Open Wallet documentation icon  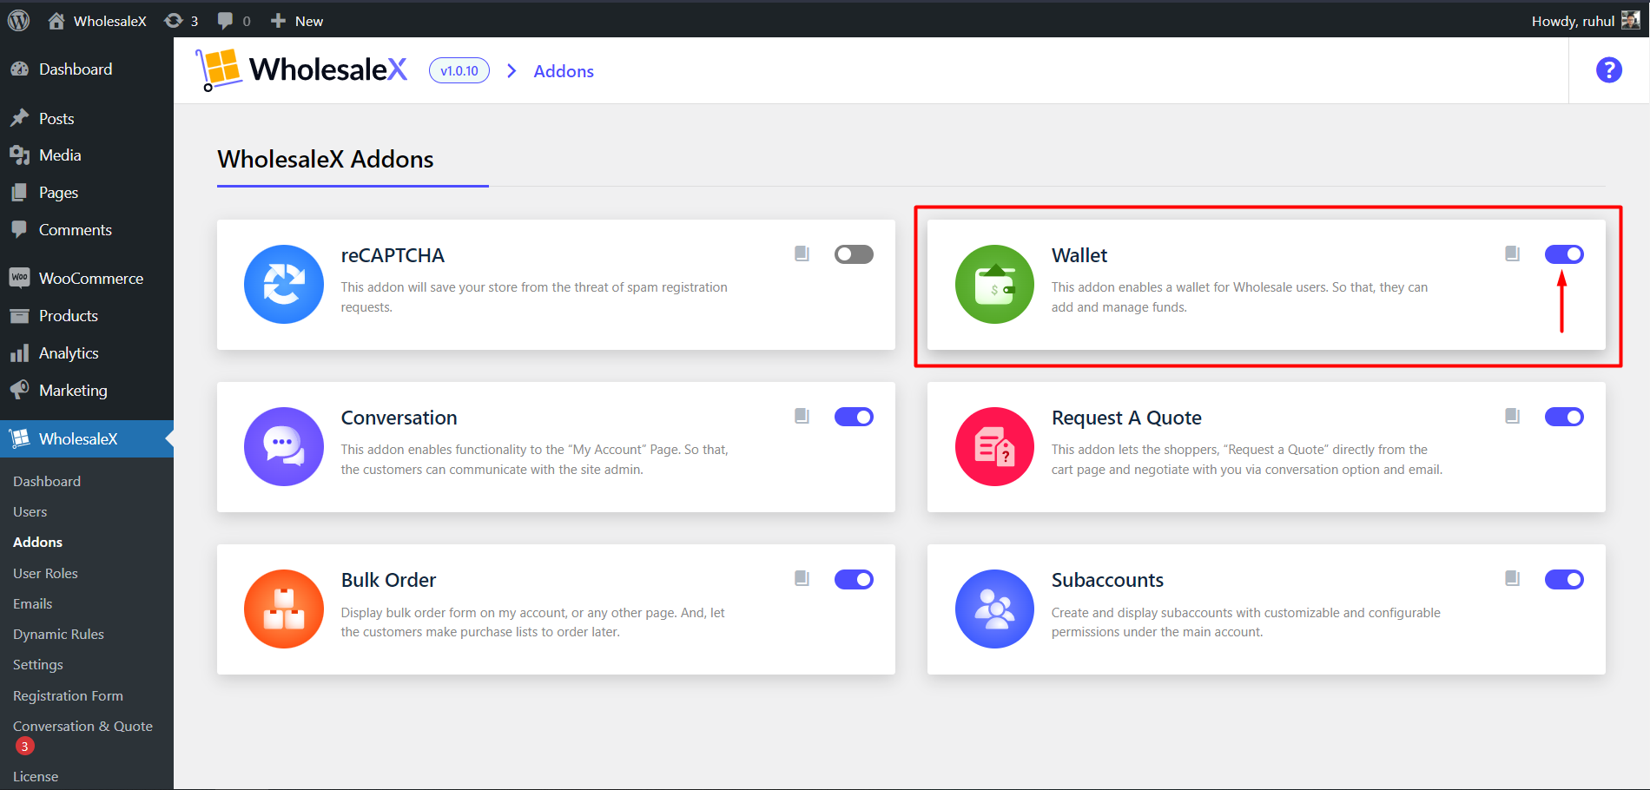click(1512, 253)
